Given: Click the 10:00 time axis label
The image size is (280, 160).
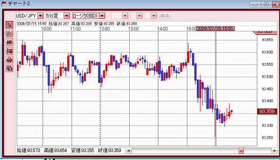Looking at the screenshot, I should coord(46,29).
